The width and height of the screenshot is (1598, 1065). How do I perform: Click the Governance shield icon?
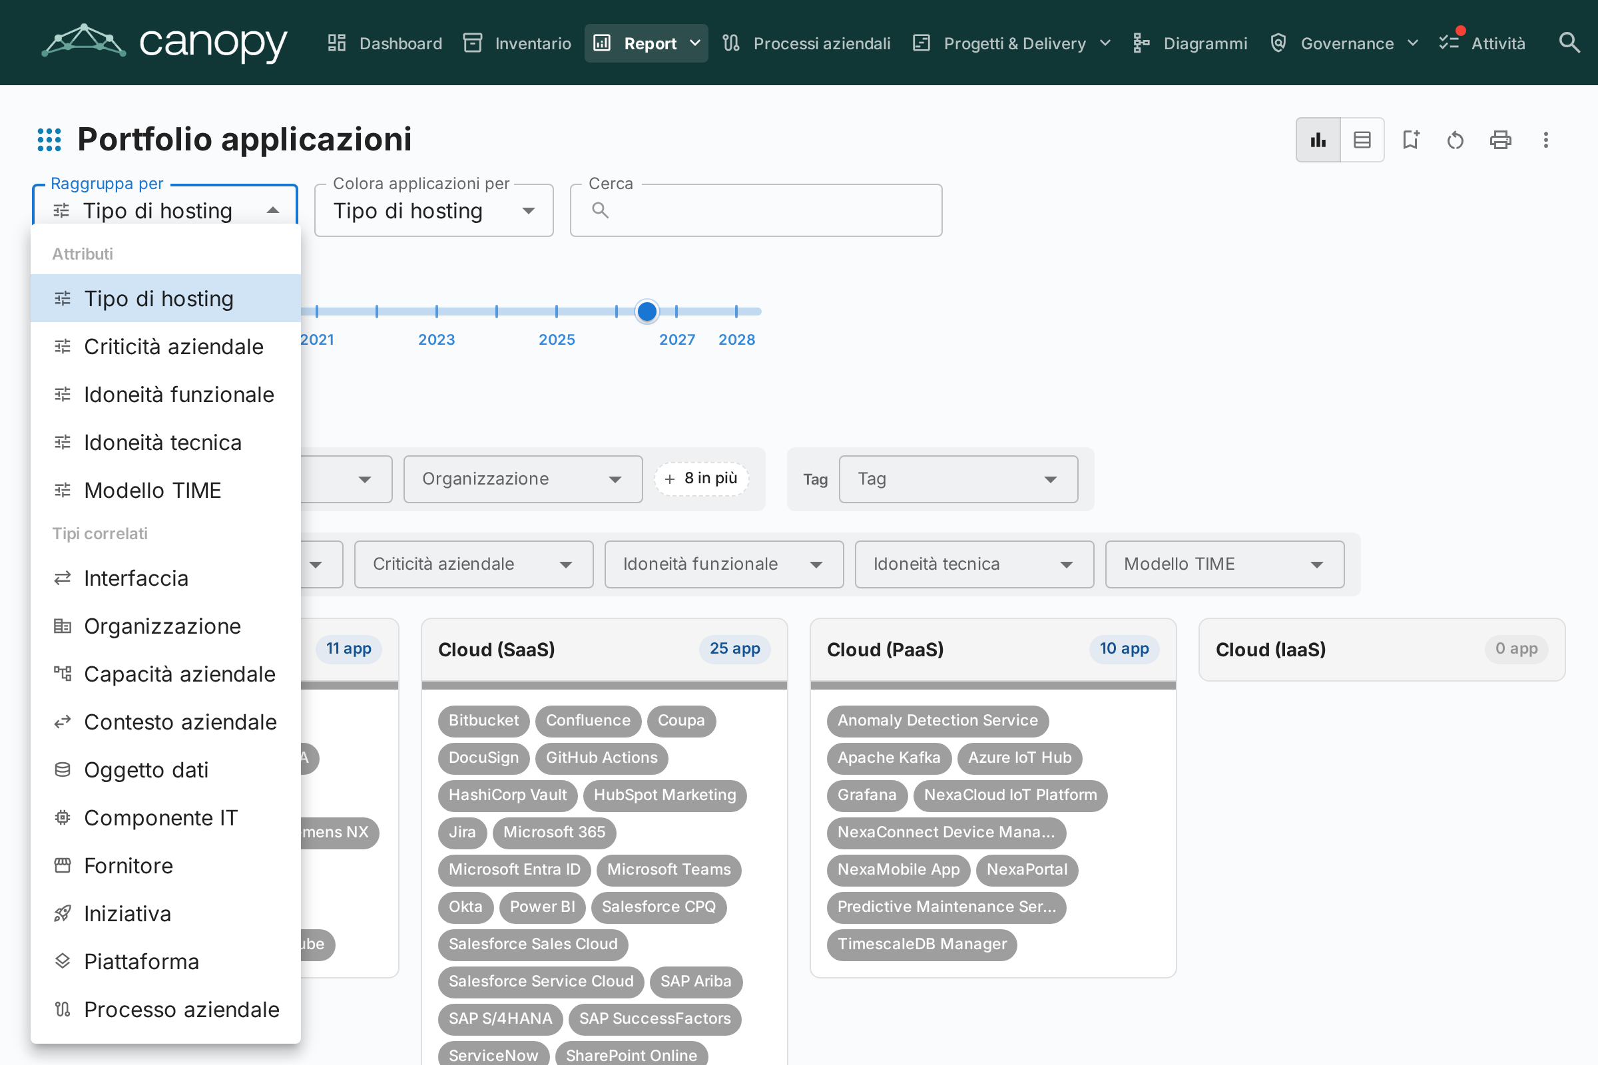1278,43
